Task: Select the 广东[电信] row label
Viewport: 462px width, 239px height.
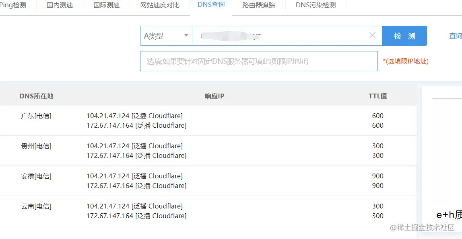Action: (36, 116)
